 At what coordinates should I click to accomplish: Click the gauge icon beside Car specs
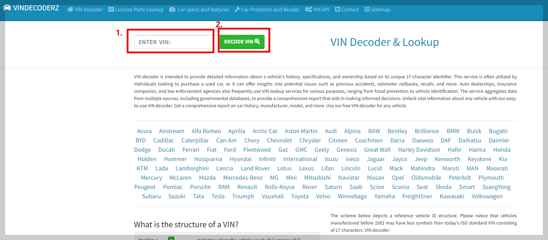(x=172, y=10)
